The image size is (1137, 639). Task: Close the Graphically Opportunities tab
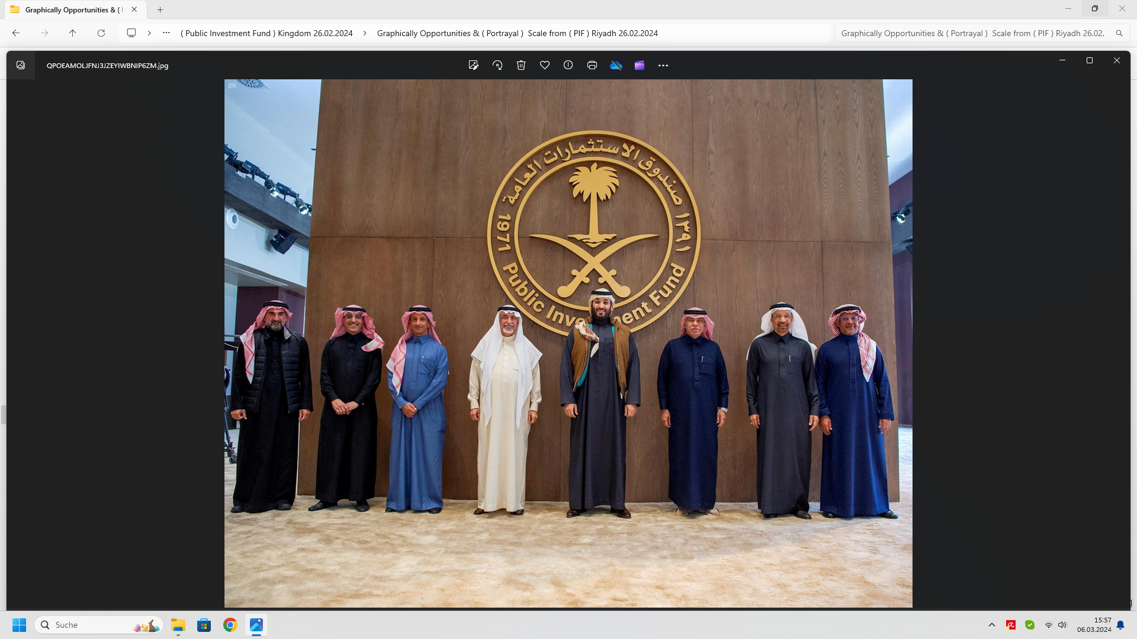click(x=134, y=9)
